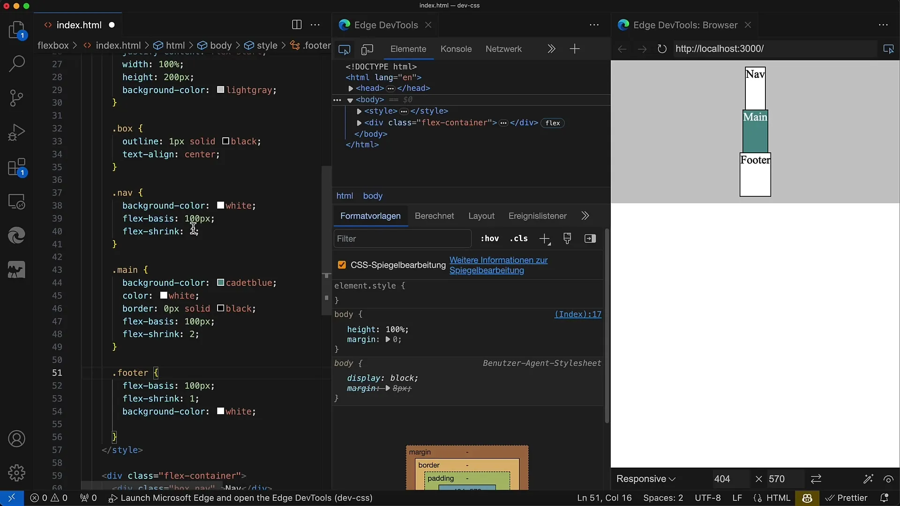Viewport: 900px width, 506px height.
Task: Open the Extensions view
Action: 17,167
